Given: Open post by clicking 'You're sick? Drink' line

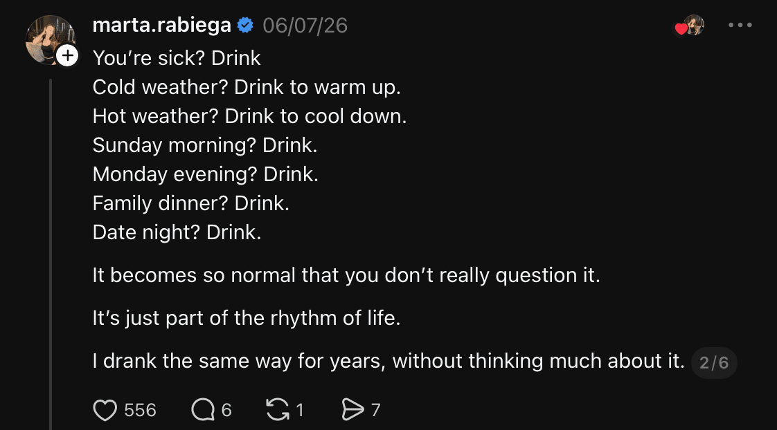Looking at the screenshot, I should pos(177,58).
